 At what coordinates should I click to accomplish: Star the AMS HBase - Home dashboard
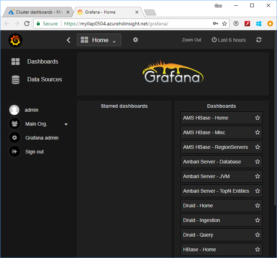[258, 118]
